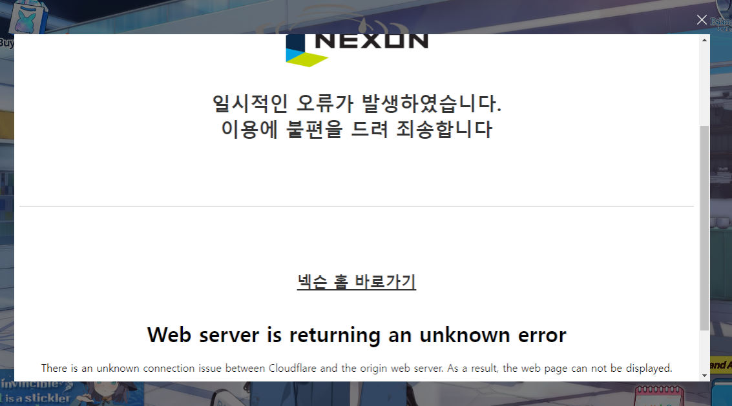Open the shopping bag shop icon
732x406 pixels.
(x=28, y=17)
